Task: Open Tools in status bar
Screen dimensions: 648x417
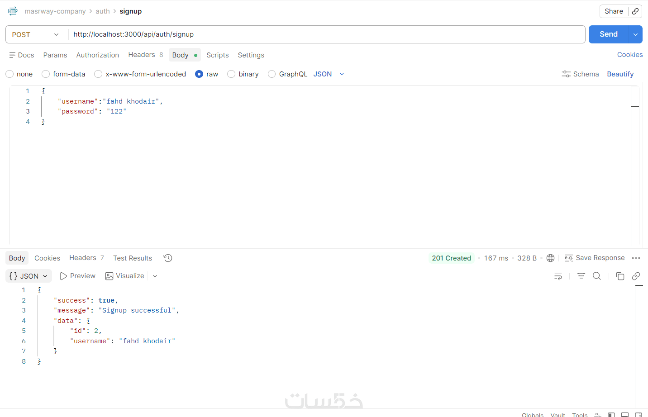Action: [x=580, y=415]
